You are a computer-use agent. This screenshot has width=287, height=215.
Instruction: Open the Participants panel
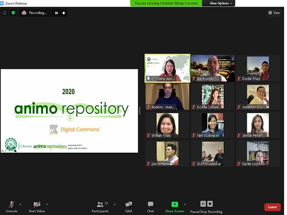100,206
